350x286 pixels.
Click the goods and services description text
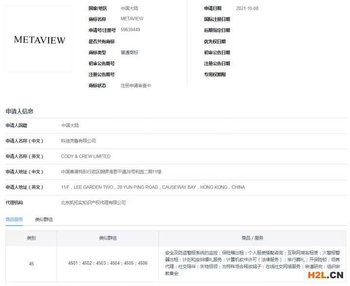[x=252, y=263]
